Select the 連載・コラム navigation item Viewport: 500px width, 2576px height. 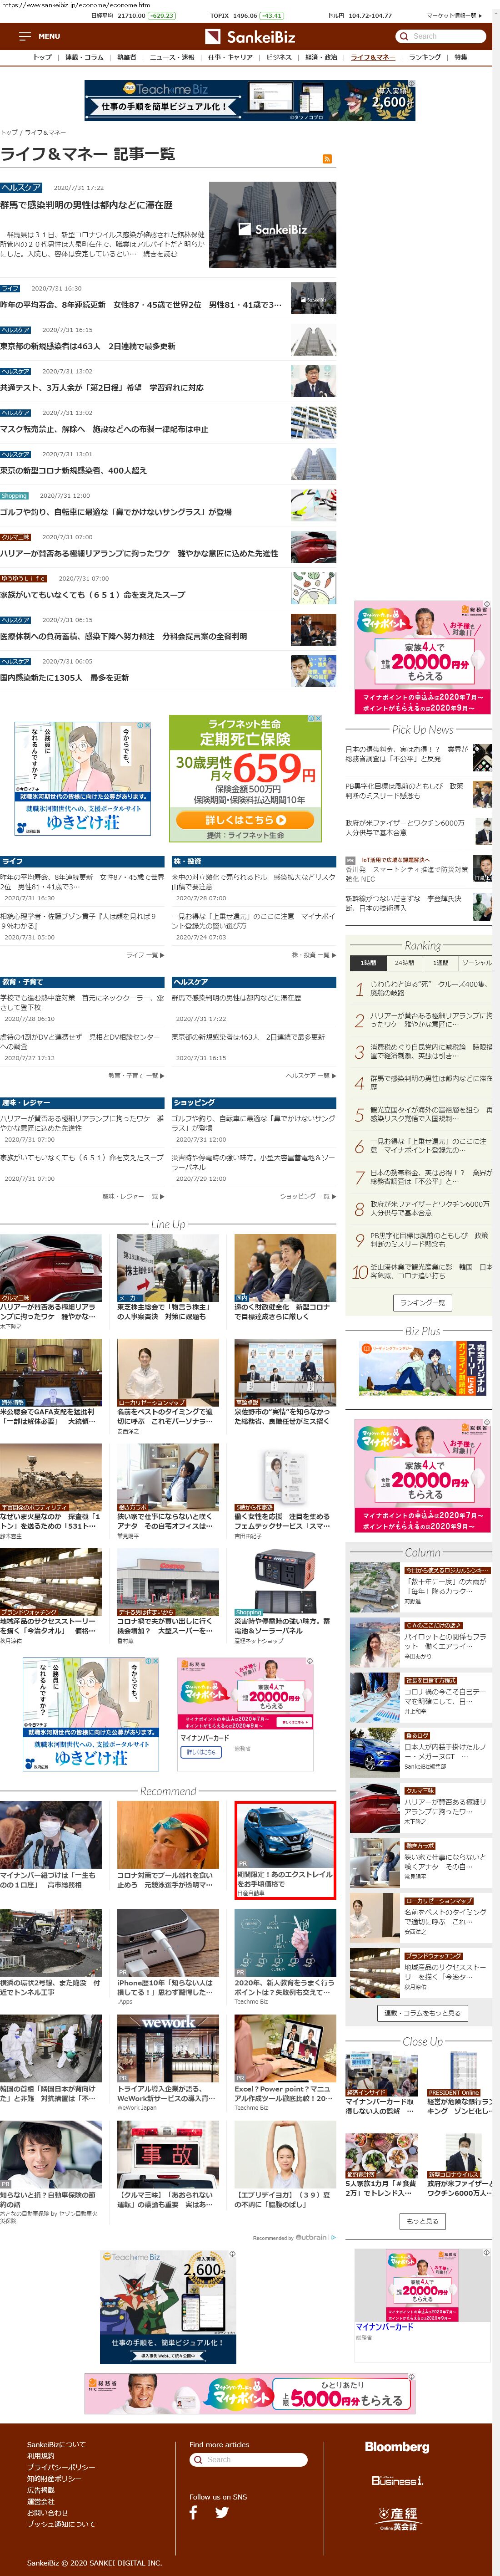pyautogui.click(x=85, y=57)
